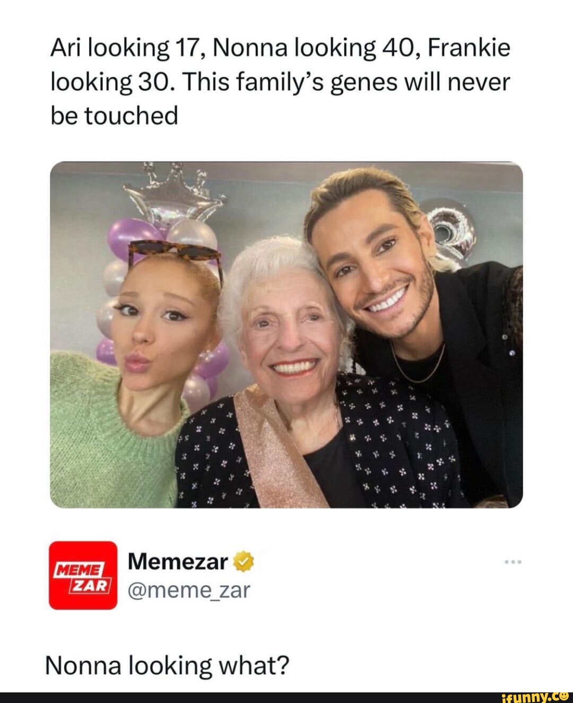Select the tweet body text

coord(281,80)
